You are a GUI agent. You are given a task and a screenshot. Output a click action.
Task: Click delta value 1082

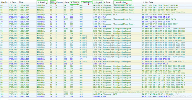coord(66,29)
